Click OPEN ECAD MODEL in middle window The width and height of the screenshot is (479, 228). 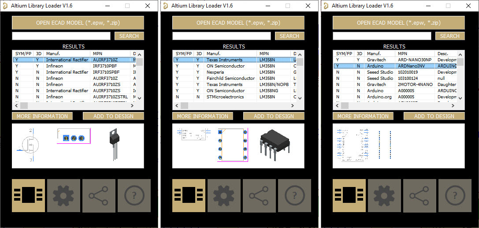point(238,22)
